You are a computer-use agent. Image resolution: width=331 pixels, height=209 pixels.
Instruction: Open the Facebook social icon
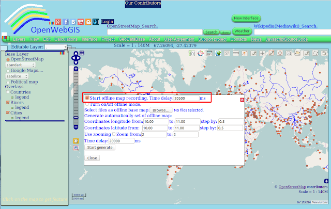pyautogui.click(x=66, y=22)
